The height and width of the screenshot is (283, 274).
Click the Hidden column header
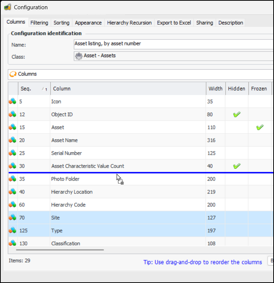click(x=236, y=88)
